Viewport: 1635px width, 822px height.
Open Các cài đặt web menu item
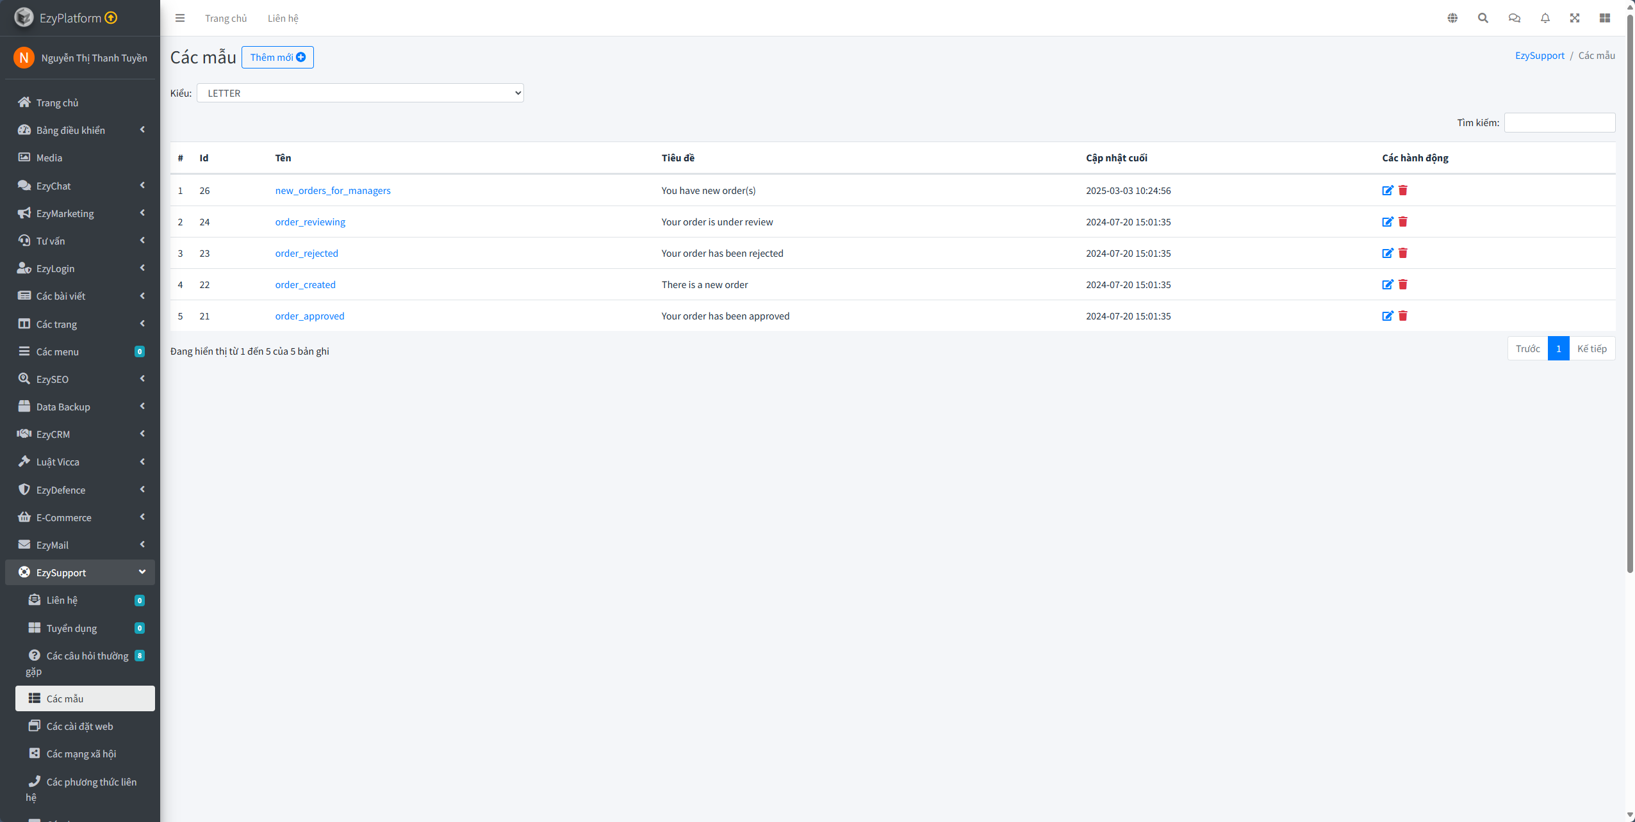click(x=79, y=726)
